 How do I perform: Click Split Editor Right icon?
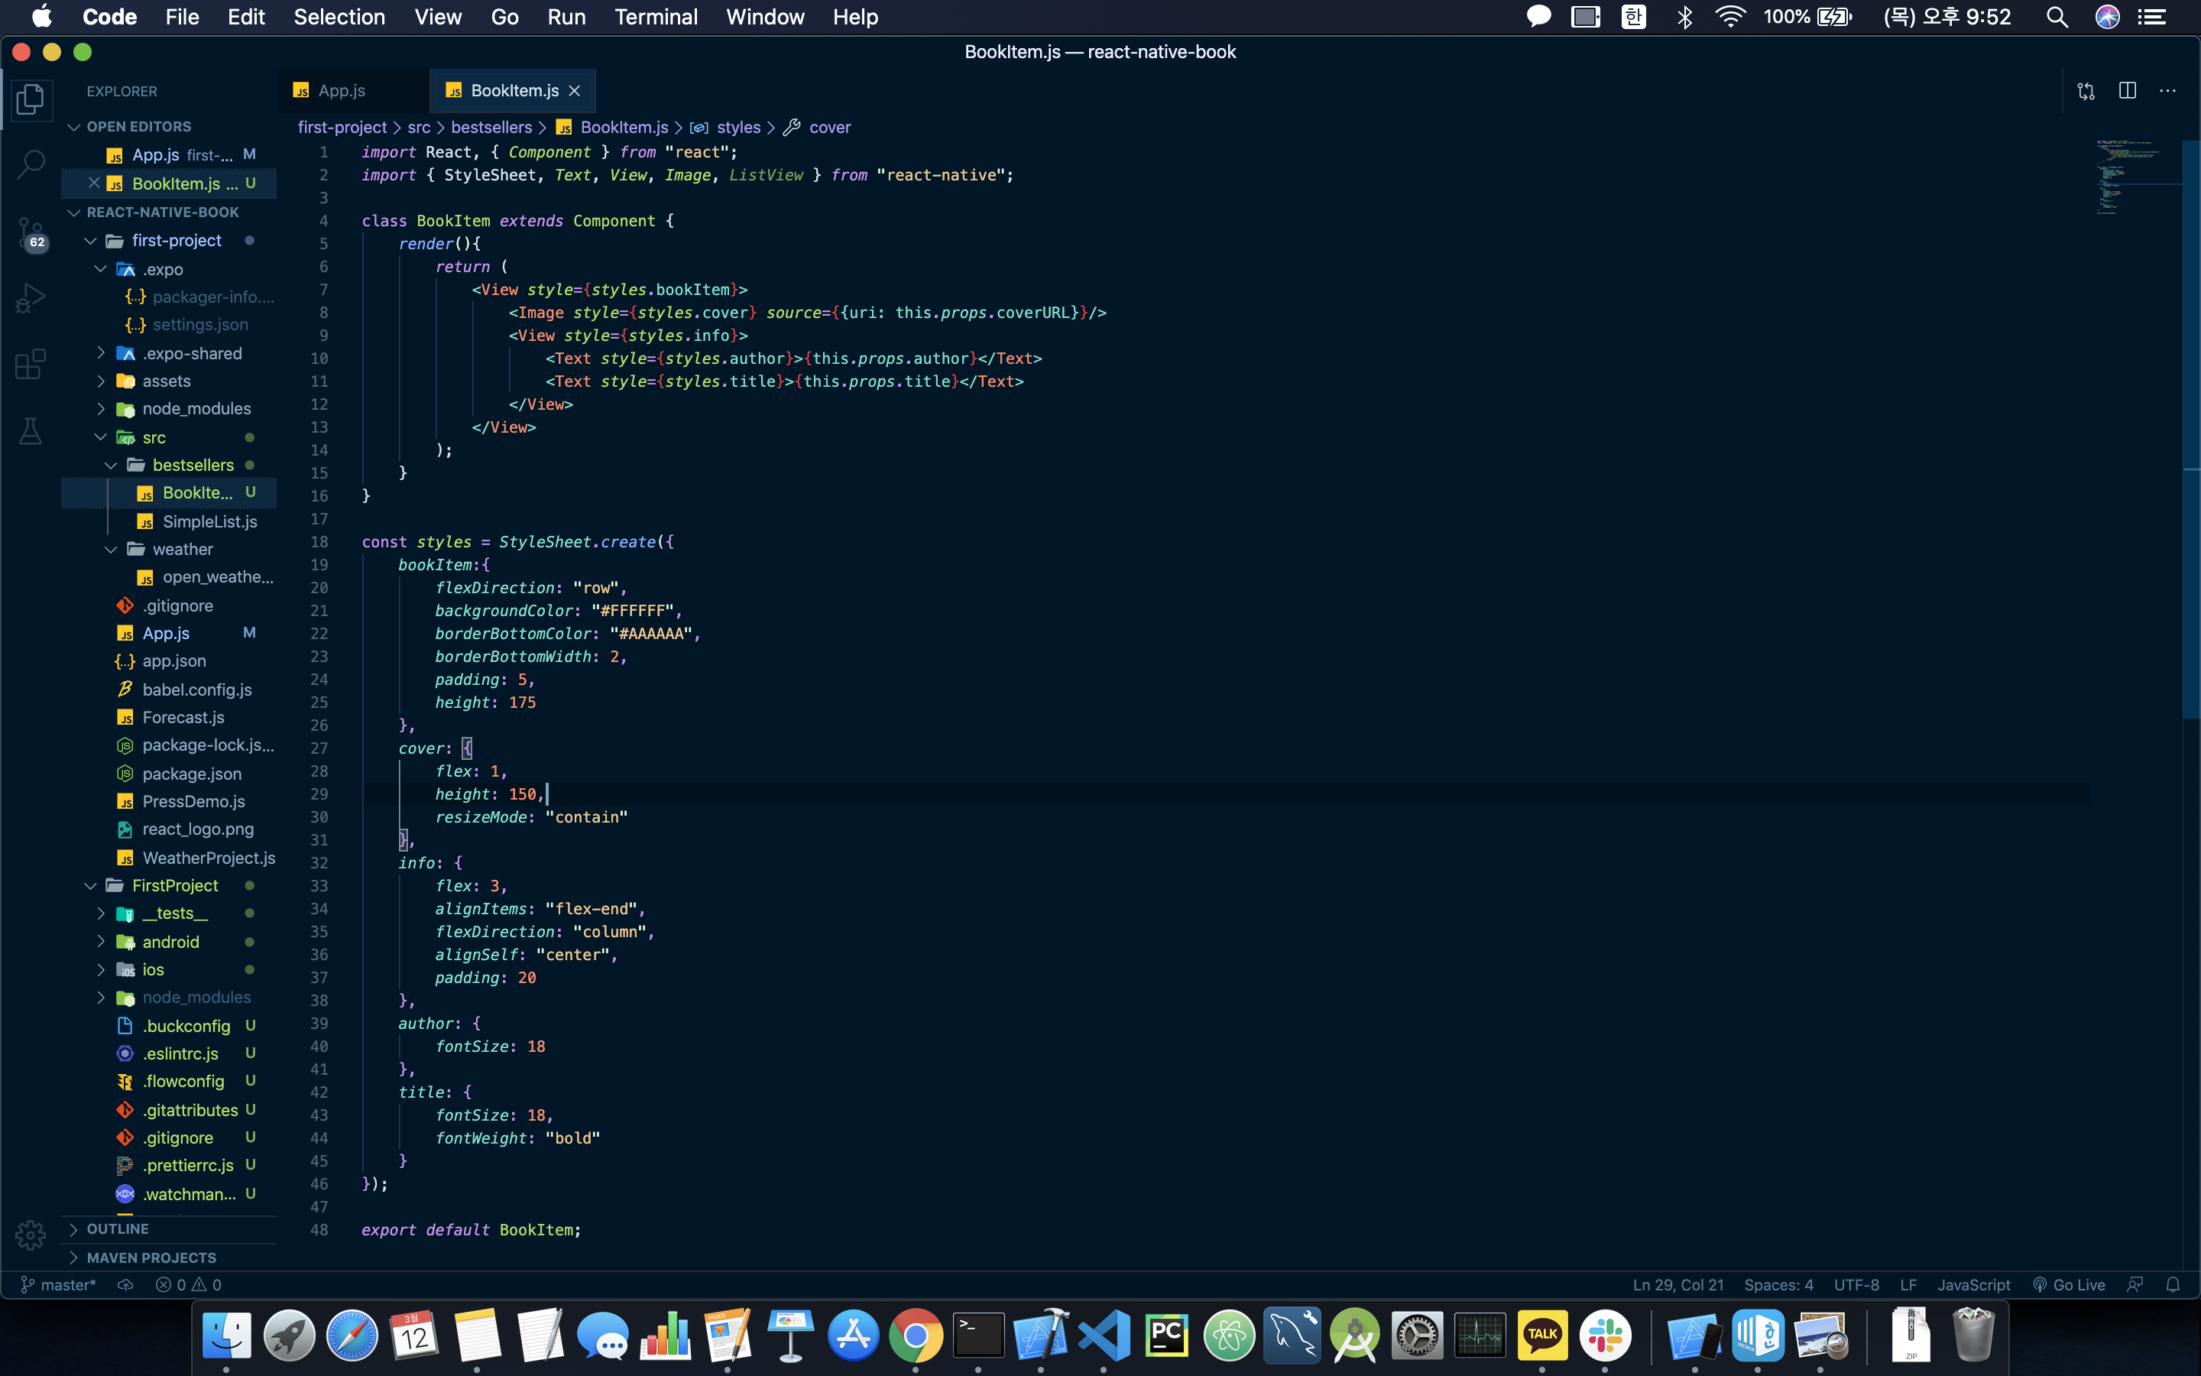point(2128,91)
